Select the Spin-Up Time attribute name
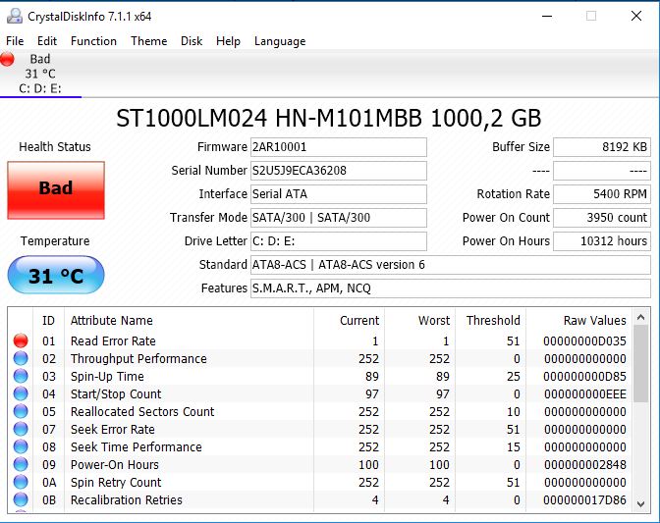This screenshot has height=523, width=660. (107, 376)
